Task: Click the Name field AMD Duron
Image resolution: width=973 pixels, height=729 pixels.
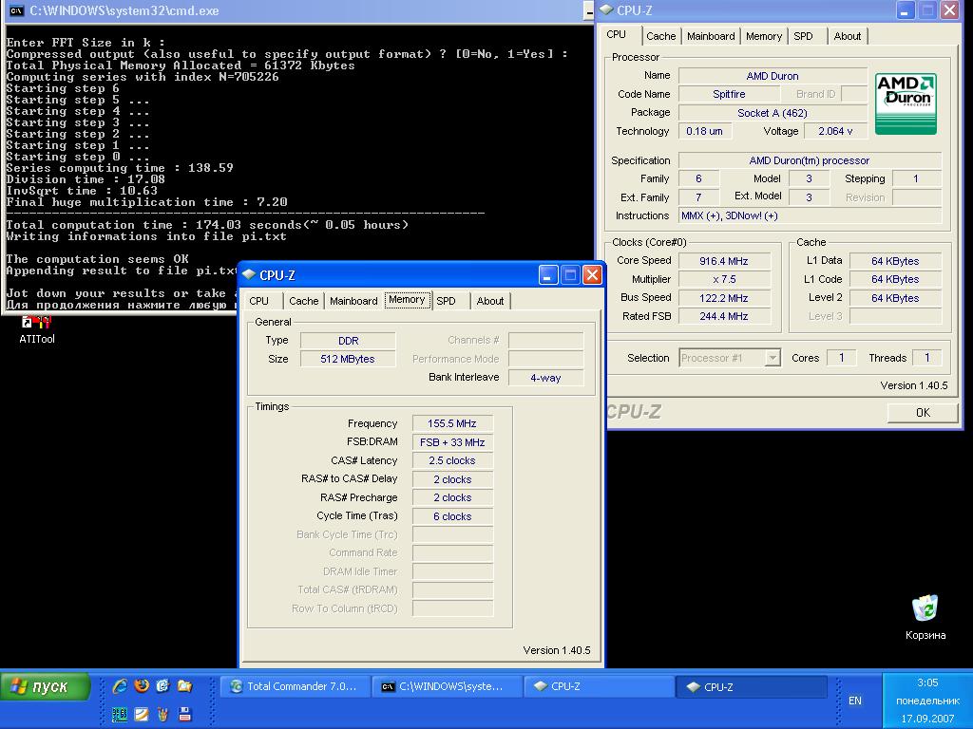Action: click(772, 76)
